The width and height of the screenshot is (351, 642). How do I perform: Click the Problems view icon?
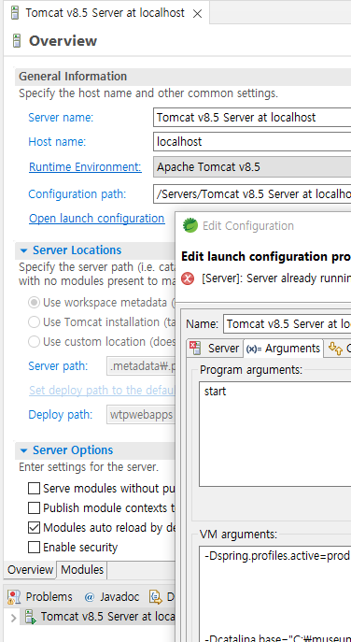[14, 597]
